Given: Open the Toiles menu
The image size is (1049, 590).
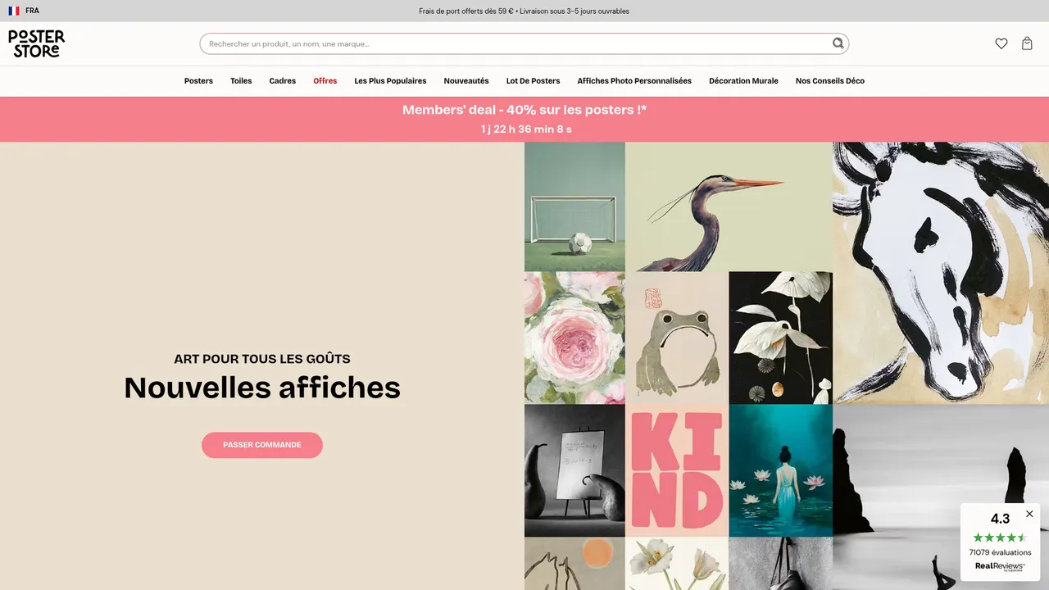Looking at the screenshot, I should [x=241, y=81].
